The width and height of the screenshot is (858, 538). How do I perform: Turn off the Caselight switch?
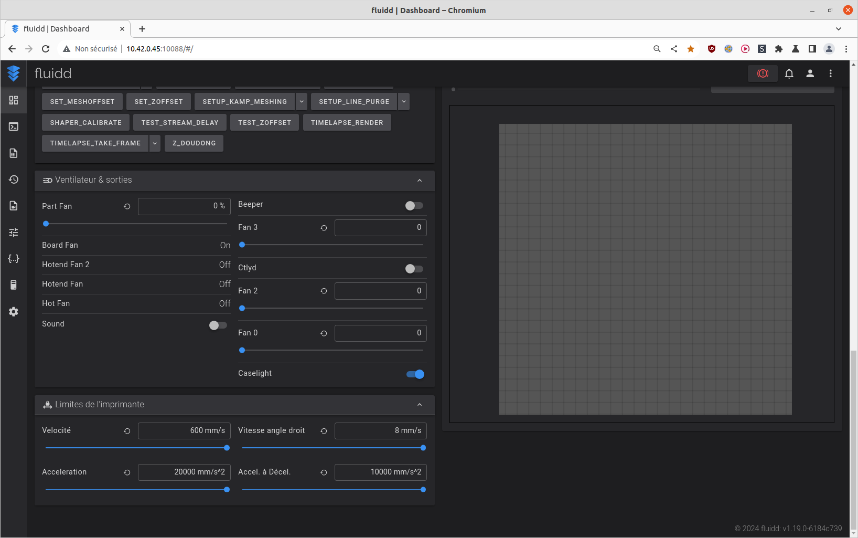415,374
